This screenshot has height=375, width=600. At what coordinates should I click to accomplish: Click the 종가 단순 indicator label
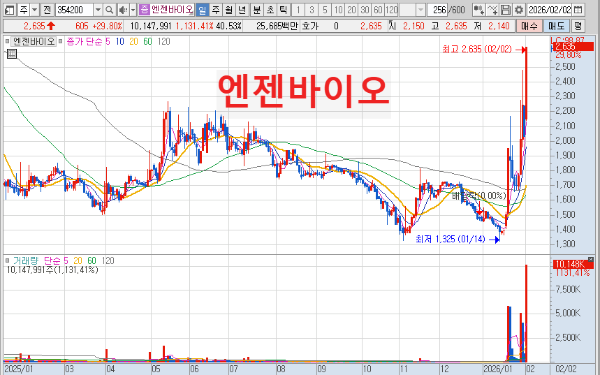[x=85, y=41]
